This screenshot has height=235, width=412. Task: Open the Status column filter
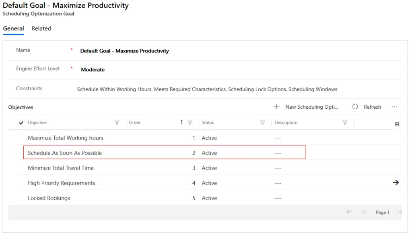pos(263,123)
